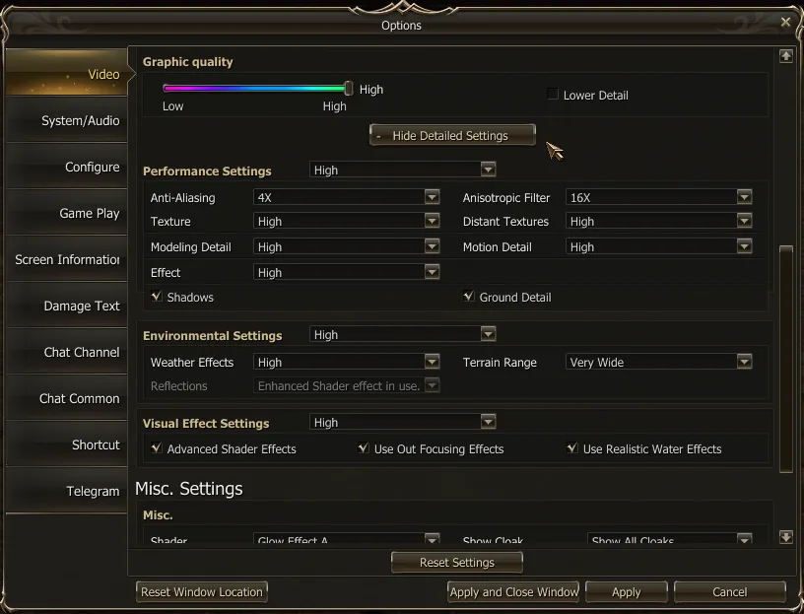This screenshot has width=804, height=614.
Task: Click the Reset Settings button
Action: pyautogui.click(x=457, y=562)
